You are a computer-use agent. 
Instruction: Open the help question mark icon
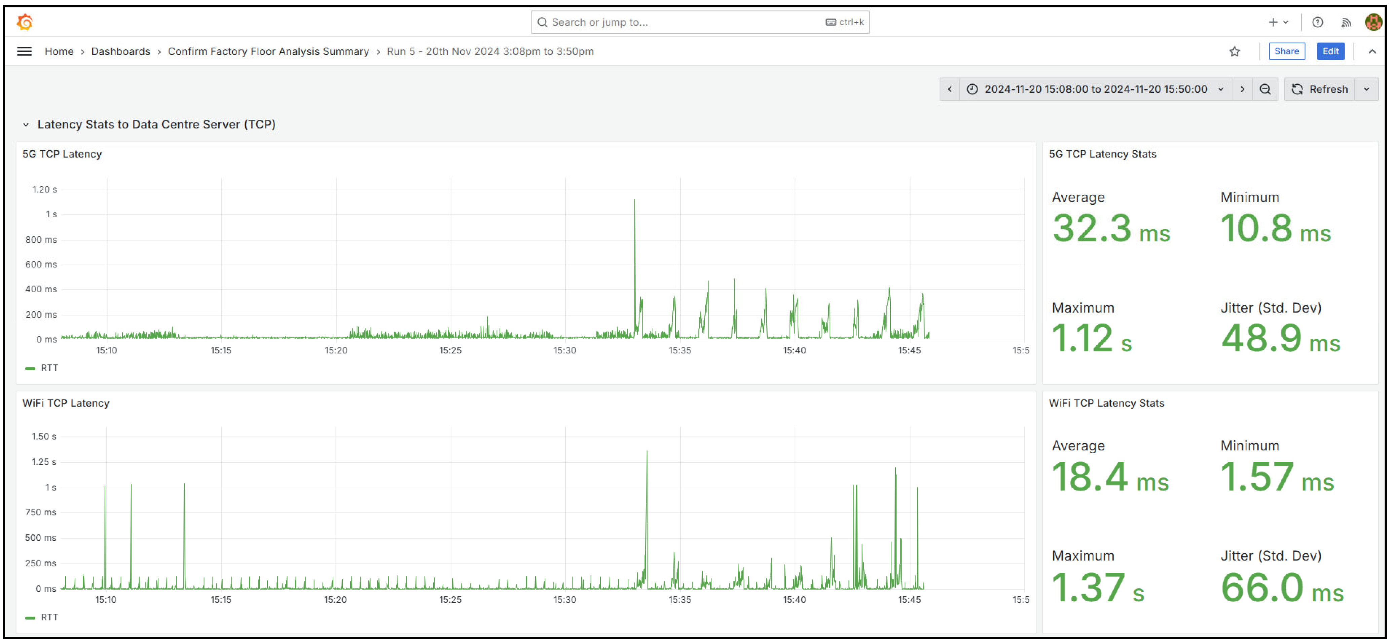click(1317, 22)
